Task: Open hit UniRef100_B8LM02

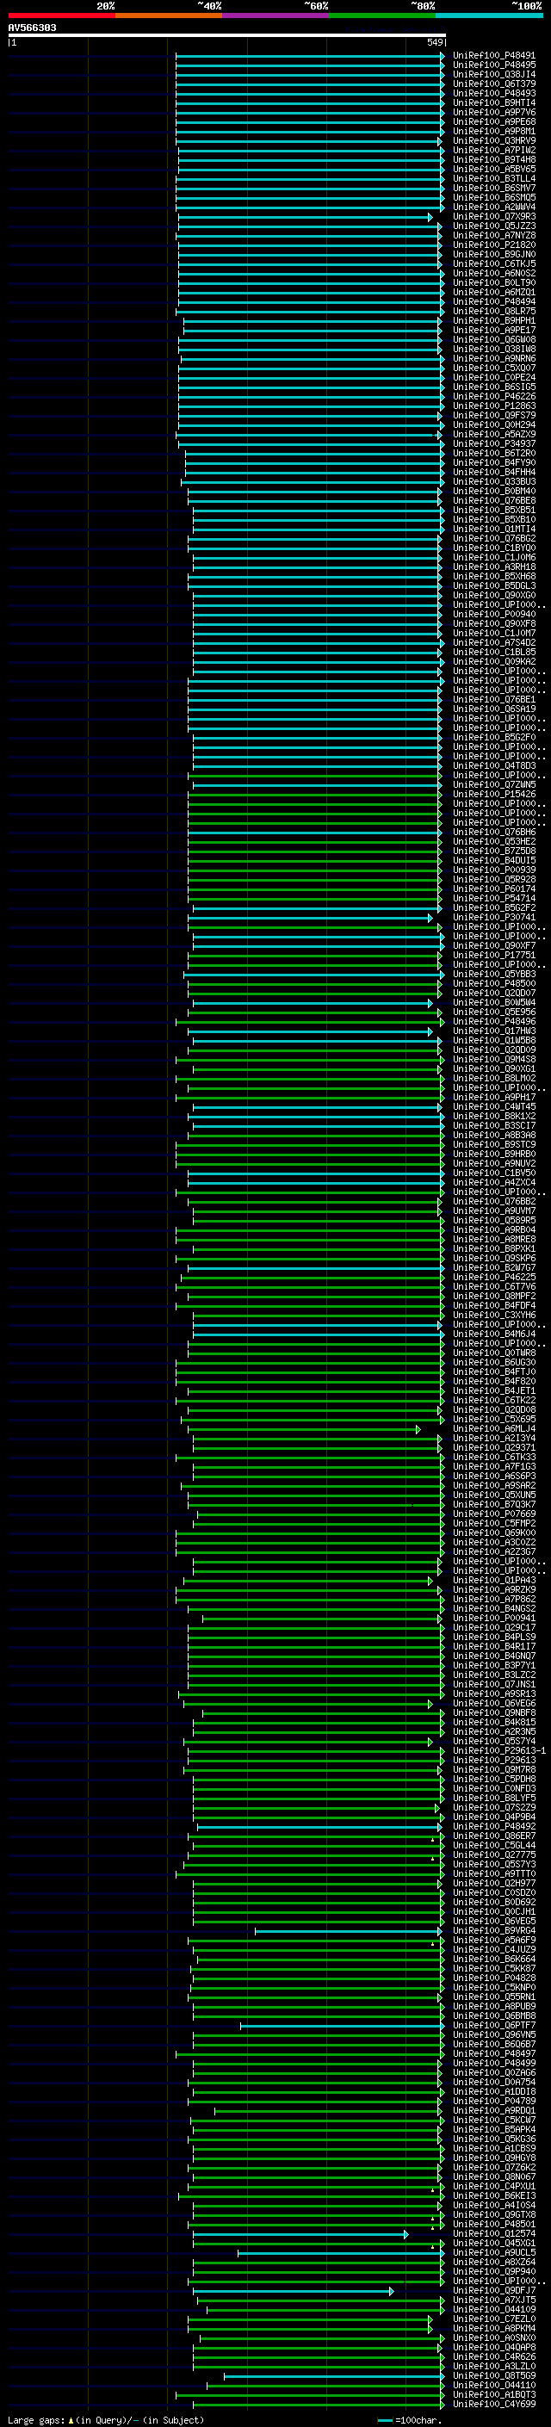Action: pos(494,1078)
